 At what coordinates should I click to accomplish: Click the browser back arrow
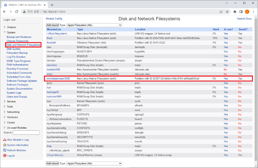click(x=4, y=12)
